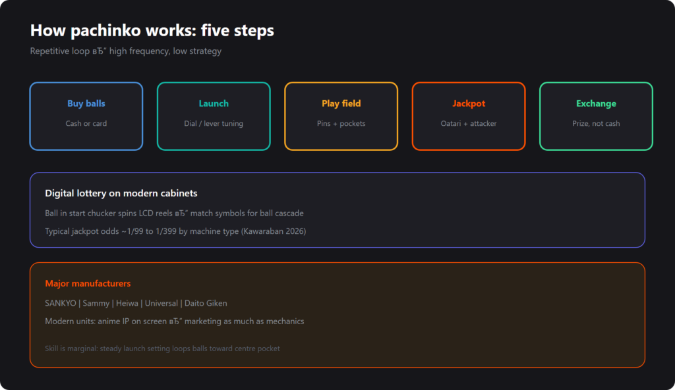Click the 'Oatari + attacker' caption
The height and width of the screenshot is (390, 675).
(469, 124)
